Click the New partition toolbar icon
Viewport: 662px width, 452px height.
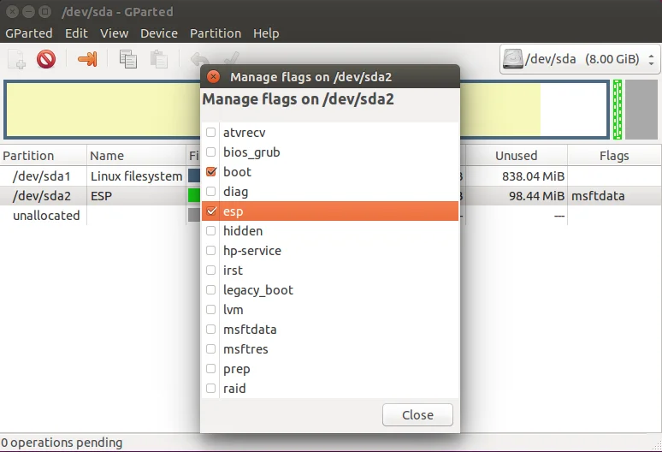(x=16, y=59)
